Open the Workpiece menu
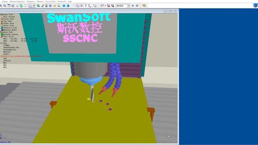Viewport: 258px width, 145px height. (x=31, y=1)
